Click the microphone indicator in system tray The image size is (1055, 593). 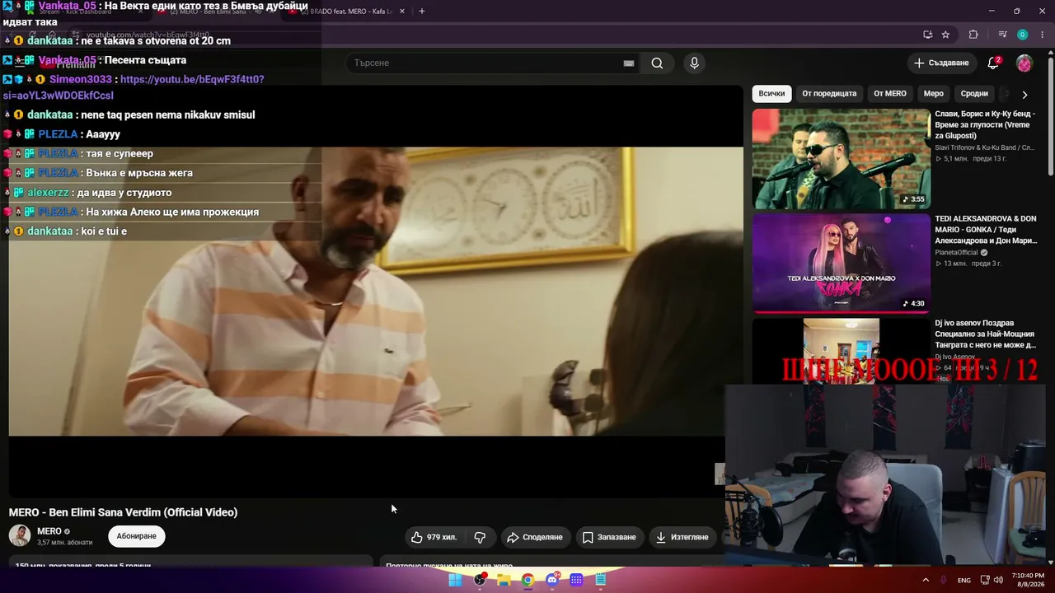click(x=944, y=581)
